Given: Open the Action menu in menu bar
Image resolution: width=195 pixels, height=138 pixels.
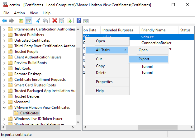Looking at the screenshot, I should (x=19, y=13).
